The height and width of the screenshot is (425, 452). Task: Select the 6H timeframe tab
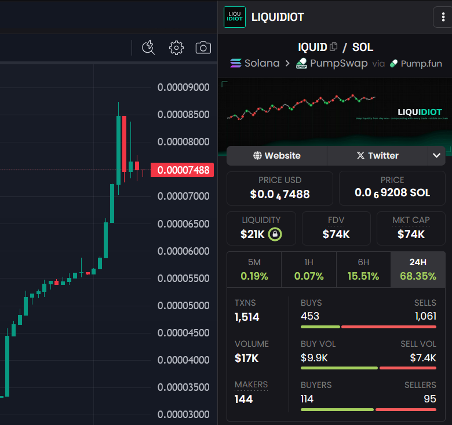tap(363, 269)
